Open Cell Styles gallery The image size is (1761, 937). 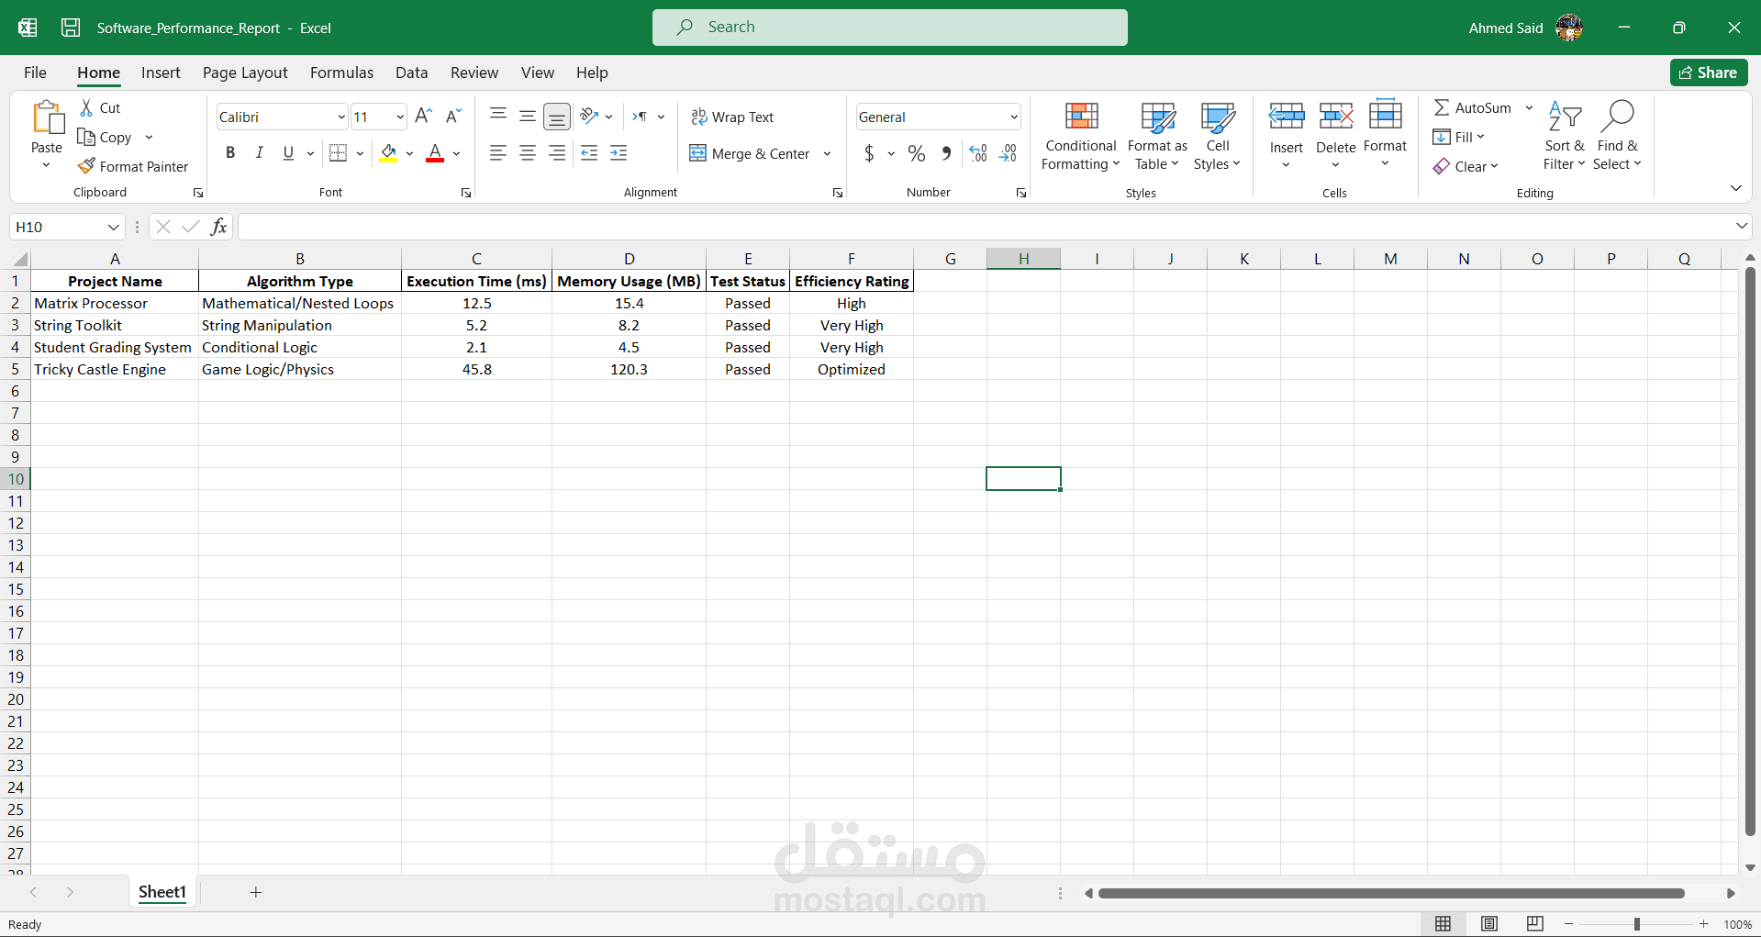coord(1218,136)
